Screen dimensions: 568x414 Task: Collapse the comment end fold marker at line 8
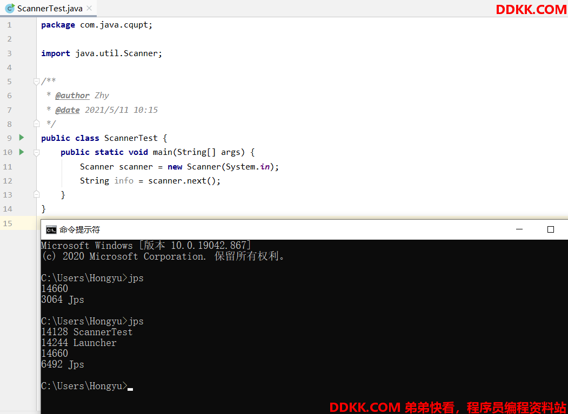click(x=36, y=124)
